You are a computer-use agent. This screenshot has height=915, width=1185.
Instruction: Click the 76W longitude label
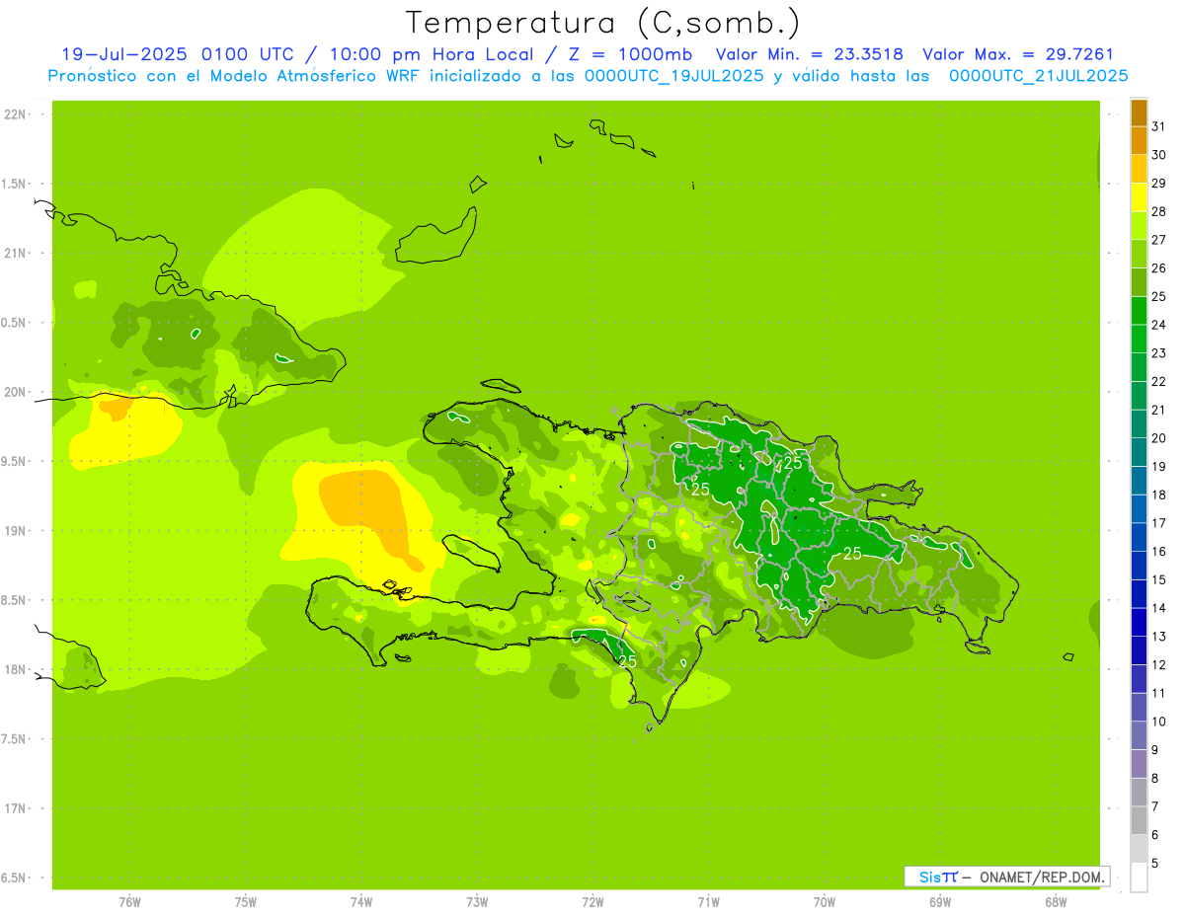point(129,902)
